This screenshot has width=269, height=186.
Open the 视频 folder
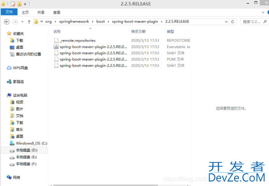coord(19,102)
